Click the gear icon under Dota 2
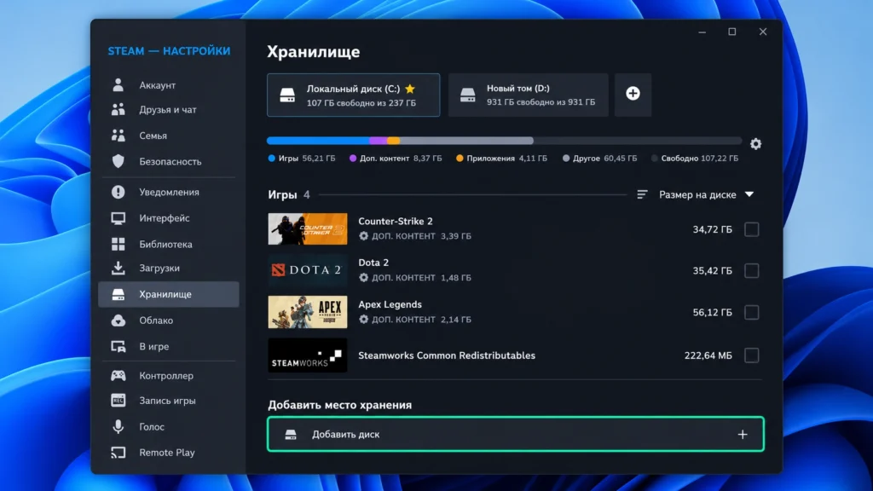This screenshot has width=873, height=491. point(363,277)
